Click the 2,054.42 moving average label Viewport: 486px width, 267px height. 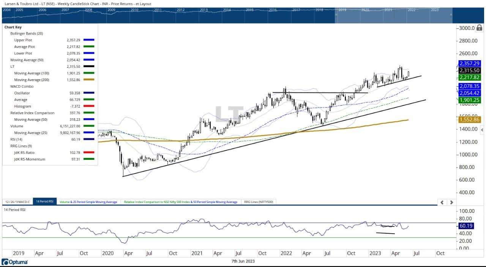pyautogui.click(x=470, y=93)
